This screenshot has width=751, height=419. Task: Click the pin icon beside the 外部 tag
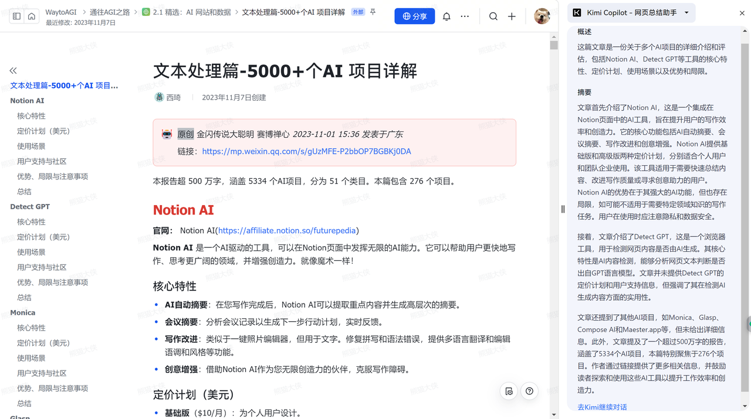373,12
